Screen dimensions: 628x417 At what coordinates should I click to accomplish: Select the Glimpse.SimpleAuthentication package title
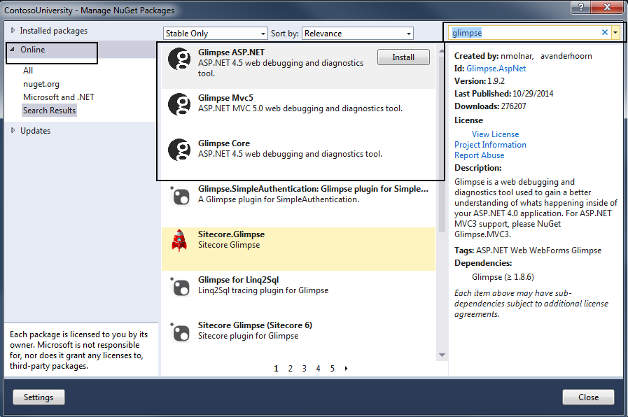click(313, 189)
